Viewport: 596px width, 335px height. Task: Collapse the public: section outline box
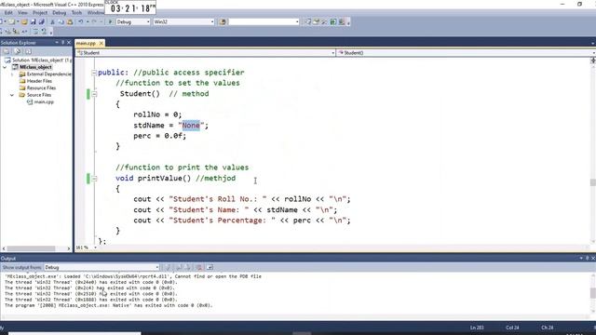[94, 73]
